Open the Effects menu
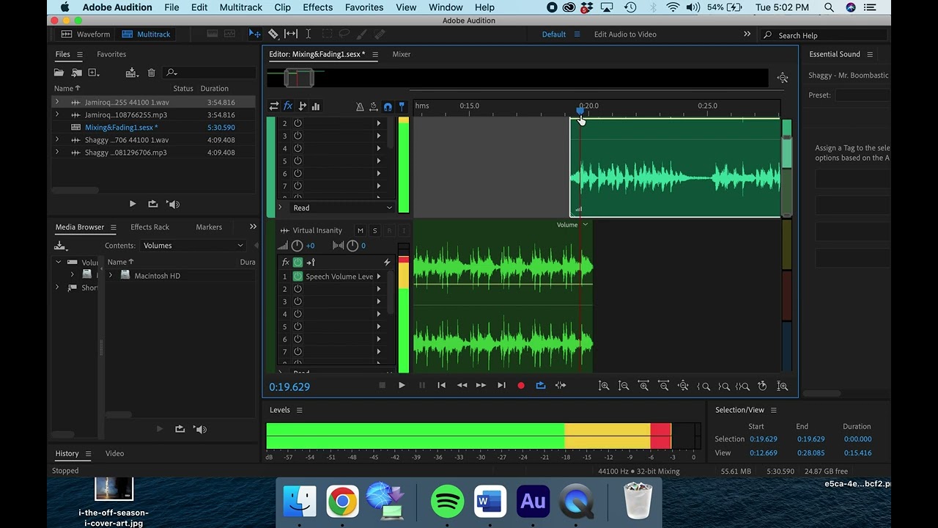 tap(317, 7)
